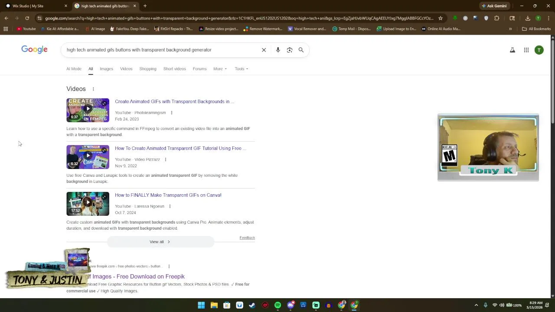Viewport: 555px width, 312px height.
Task: Open Chrome downloads
Action: point(528,18)
